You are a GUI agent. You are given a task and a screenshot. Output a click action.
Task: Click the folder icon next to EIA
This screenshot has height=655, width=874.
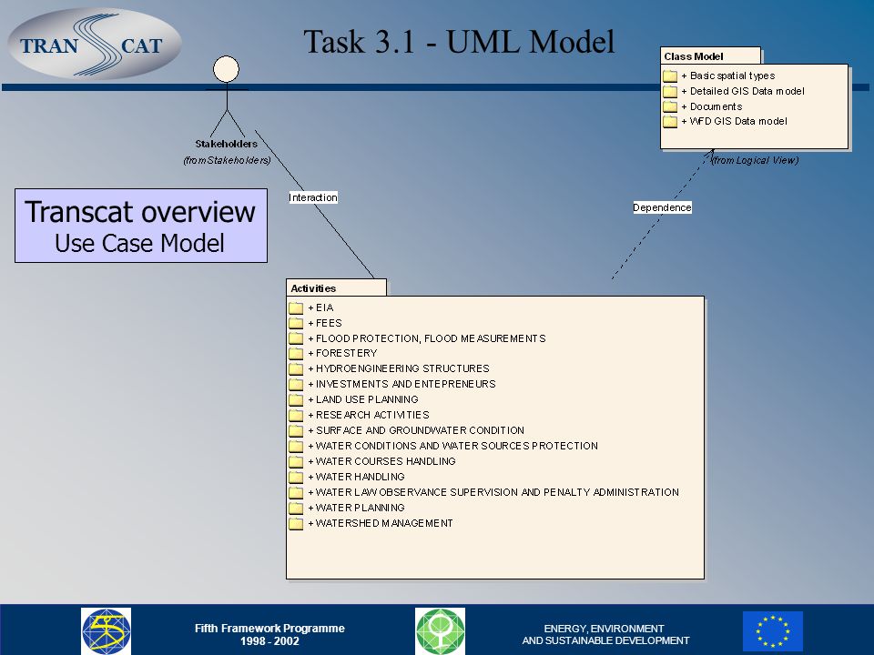[x=296, y=307]
